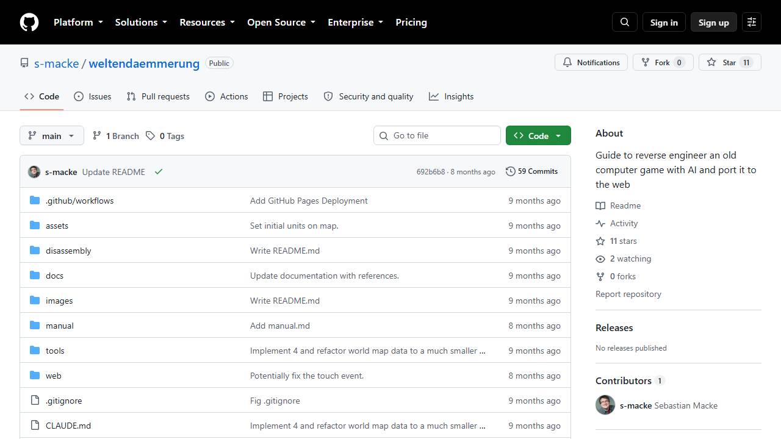781x439 pixels.
Task: Expand the Enterprise menu
Action: coord(355,22)
